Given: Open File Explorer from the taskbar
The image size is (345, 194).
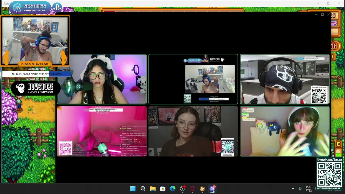Looking at the screenshot, I should pos(153,189).
